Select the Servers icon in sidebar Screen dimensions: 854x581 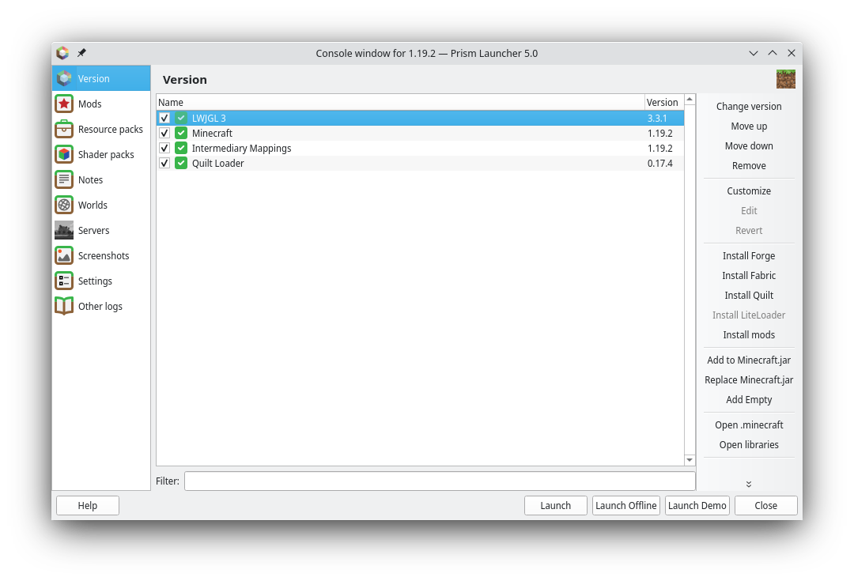pyautogui.click(x=64, y=230)
